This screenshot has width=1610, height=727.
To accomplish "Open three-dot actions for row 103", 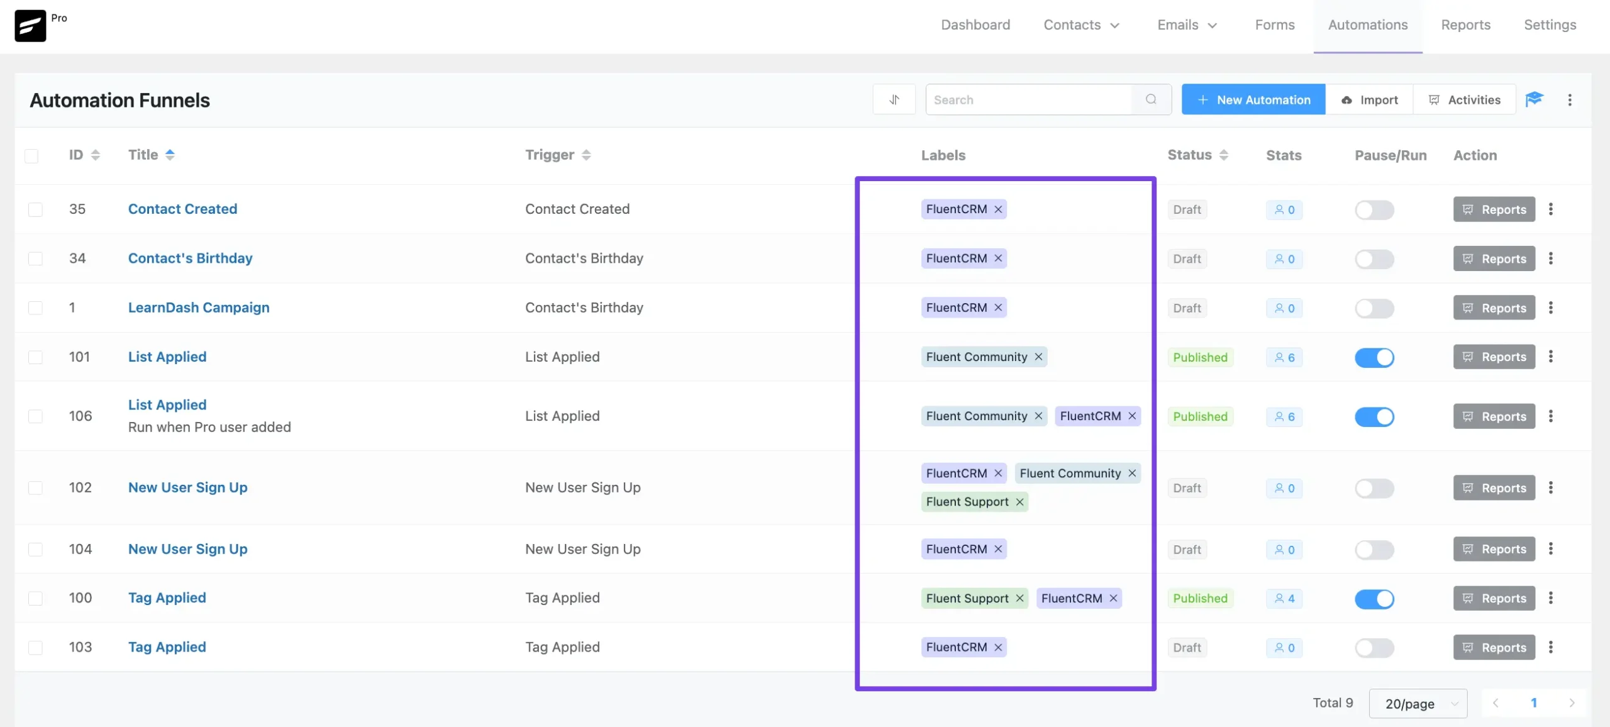I will coord(1551,647).
